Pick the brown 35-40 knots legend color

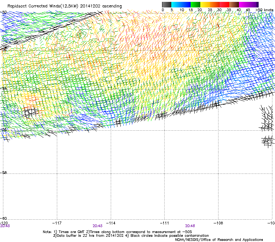pos(234,4)
